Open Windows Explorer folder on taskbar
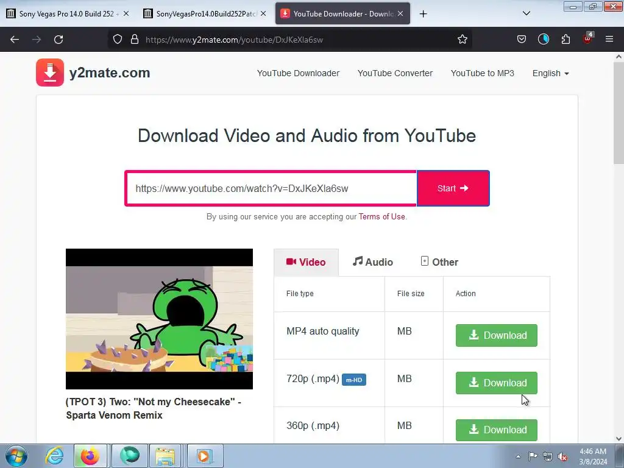This screenshot has height=468, width=624. [x=165, y=456]
